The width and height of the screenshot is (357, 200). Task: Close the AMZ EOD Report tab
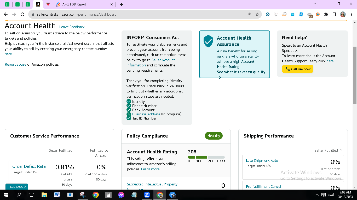pos(112,4)
